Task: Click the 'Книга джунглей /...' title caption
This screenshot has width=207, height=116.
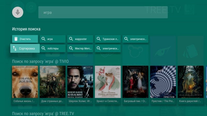Action: (190, 101)
